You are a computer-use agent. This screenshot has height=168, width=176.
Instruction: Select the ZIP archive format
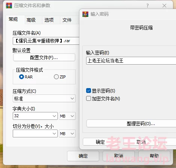pyautogui.click(x=56, y=77)
